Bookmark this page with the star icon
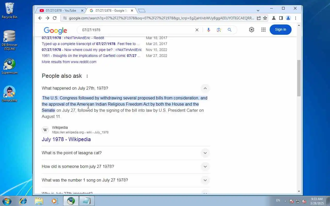Viewport: 330px width, 206px height. (265, 18)
